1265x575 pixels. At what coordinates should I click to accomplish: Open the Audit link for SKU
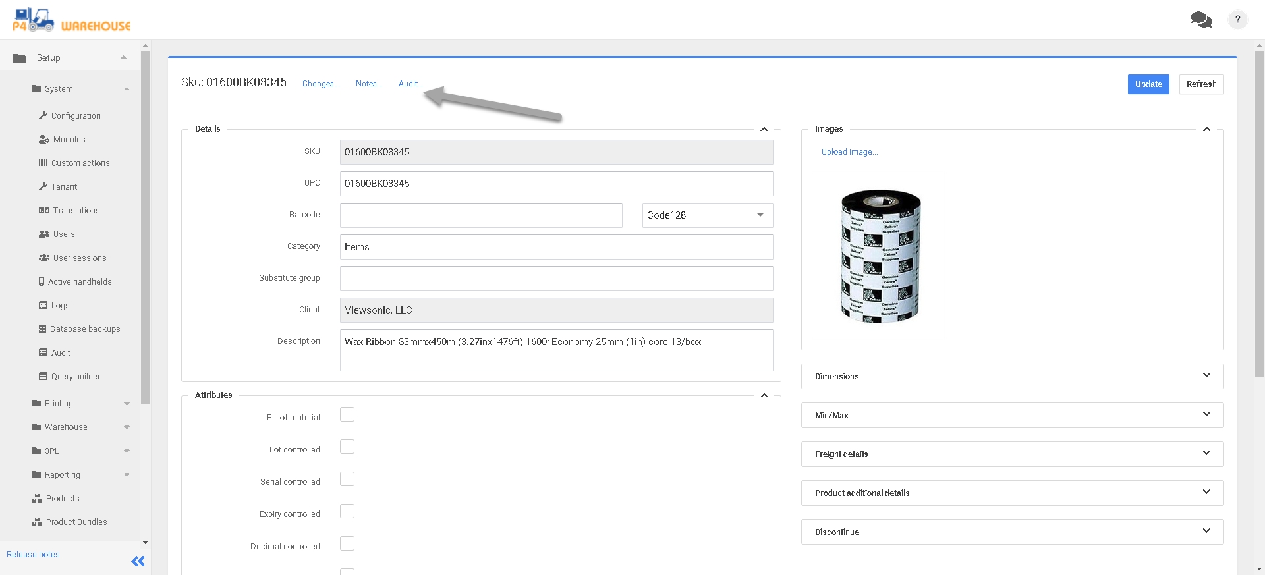(410, 84)
